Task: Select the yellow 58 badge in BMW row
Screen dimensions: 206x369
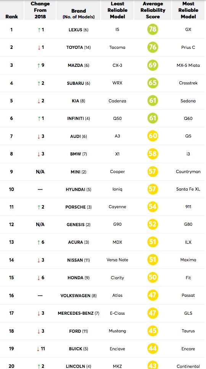Action: 153,154
